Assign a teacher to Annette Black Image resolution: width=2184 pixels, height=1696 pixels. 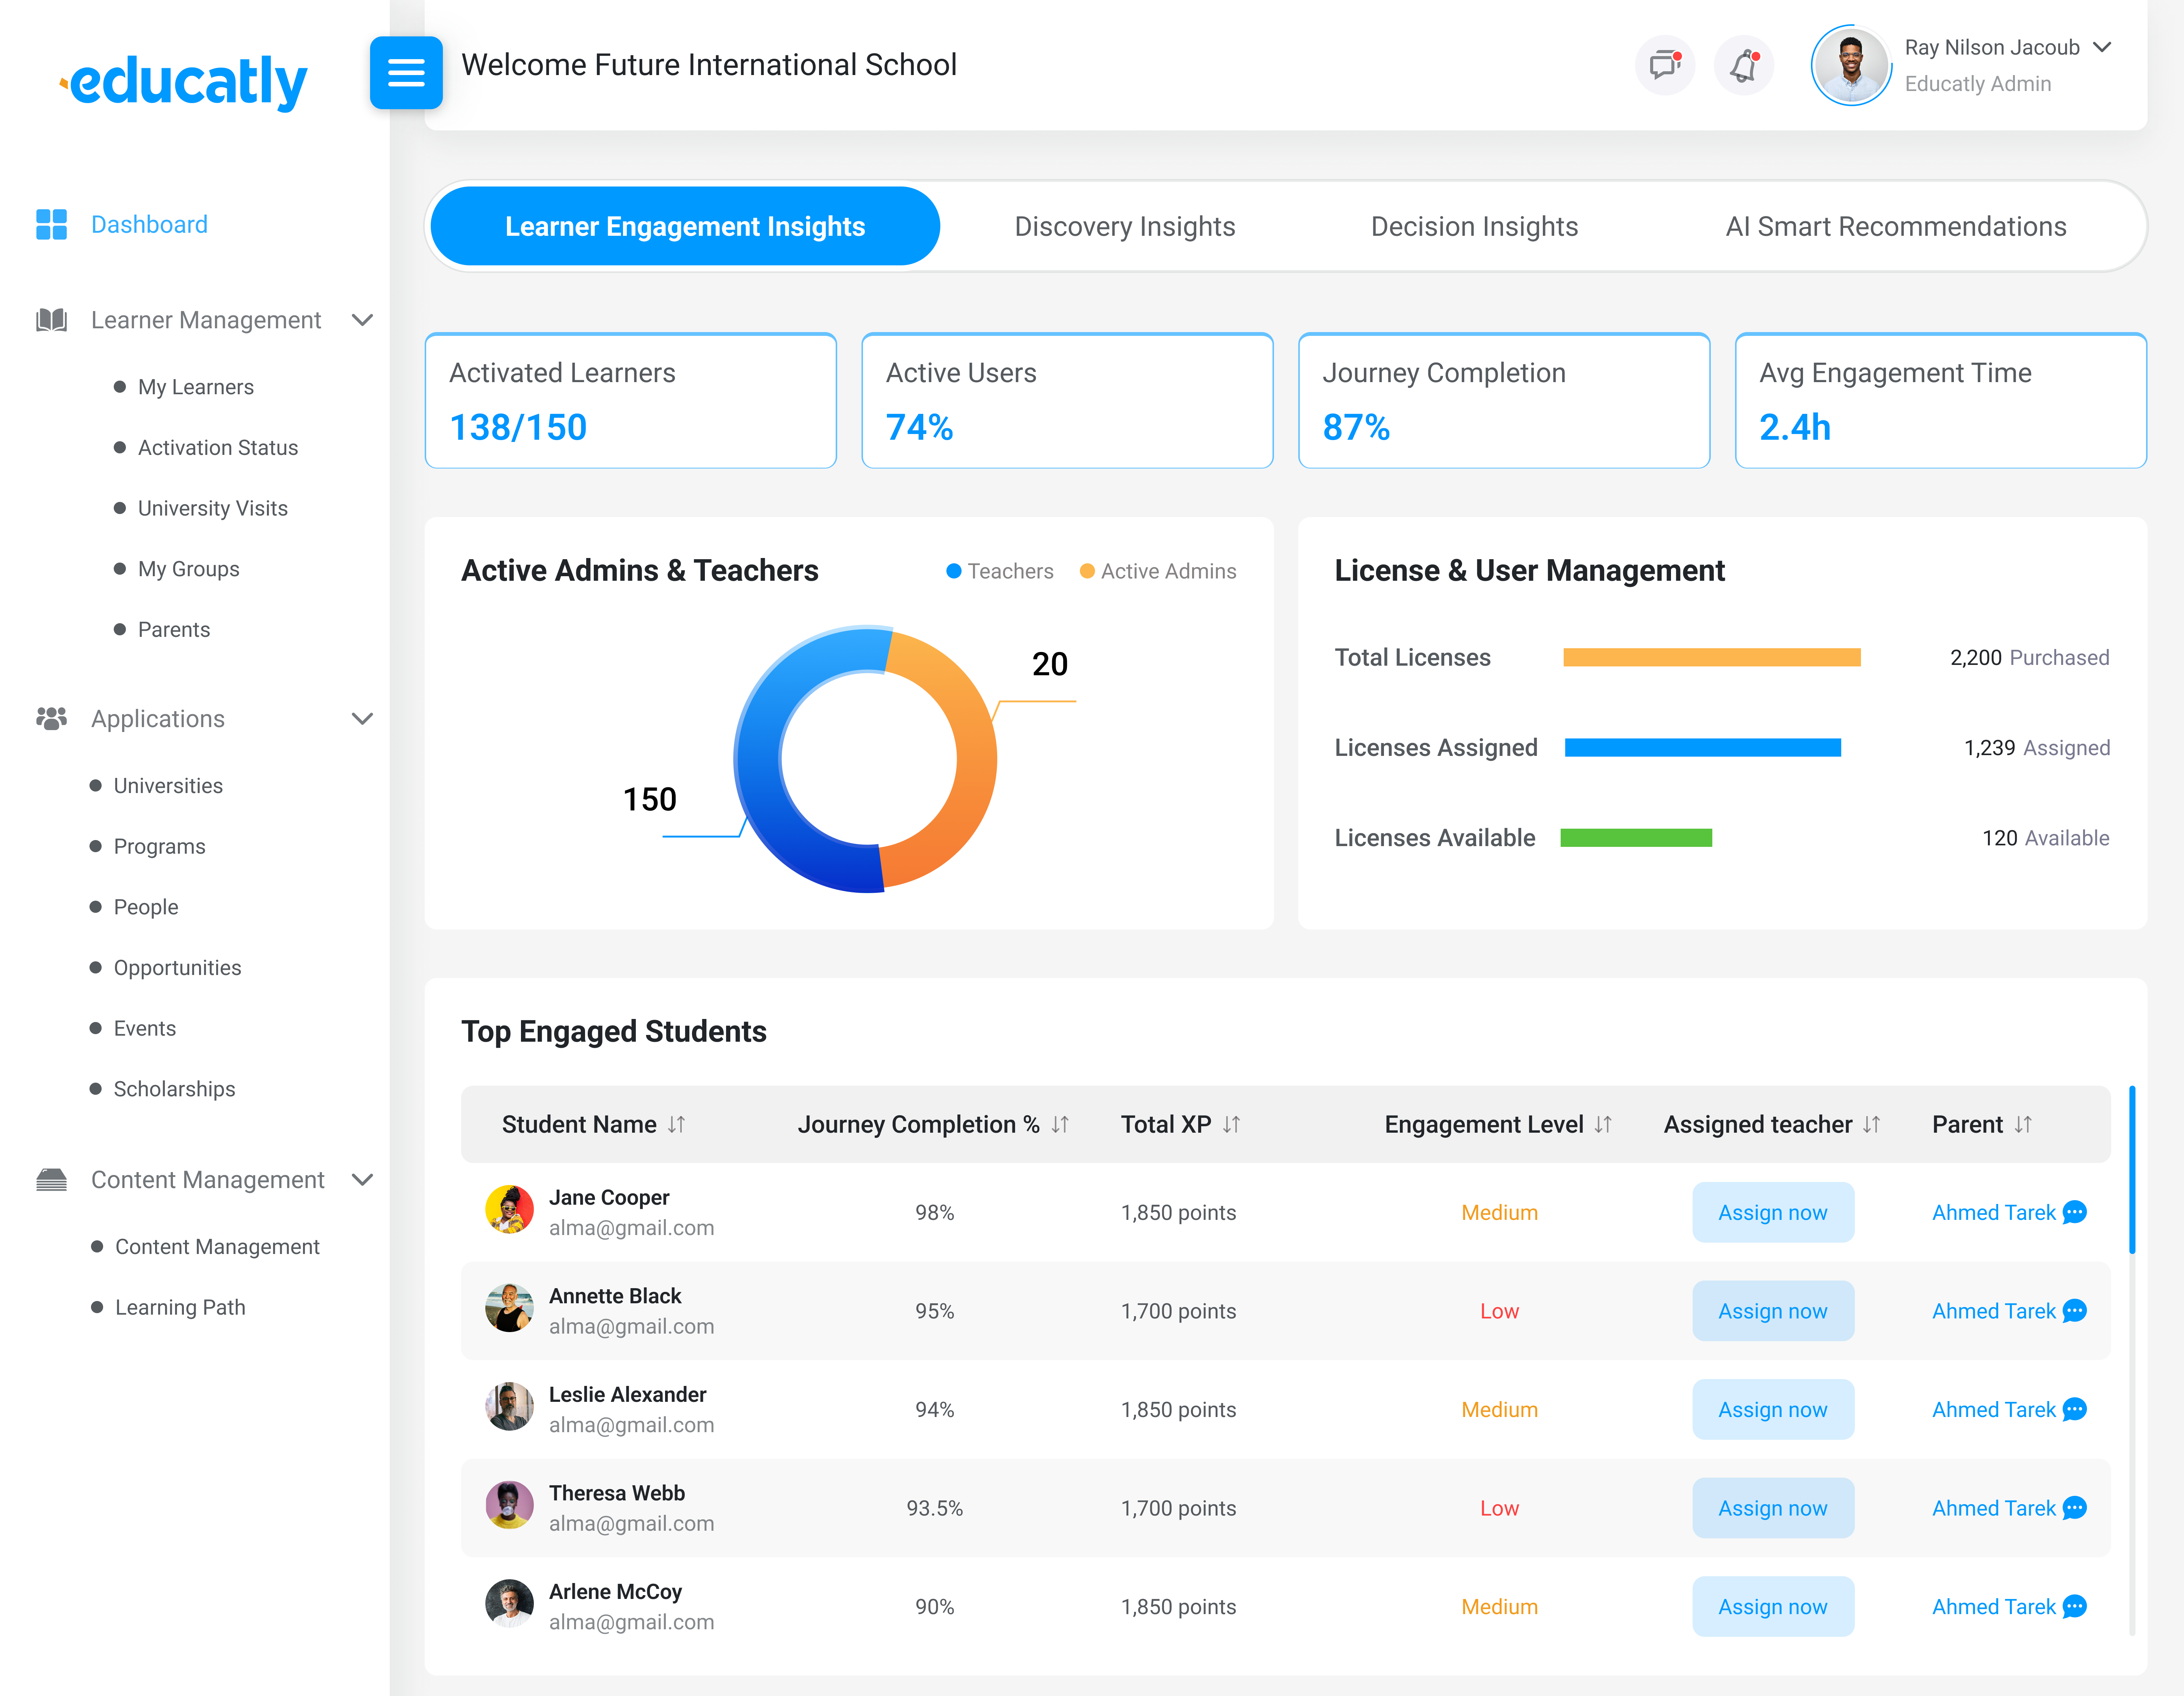point(1773,1311)
